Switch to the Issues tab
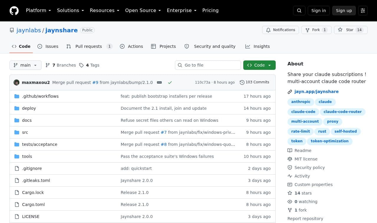 [48, 46]
